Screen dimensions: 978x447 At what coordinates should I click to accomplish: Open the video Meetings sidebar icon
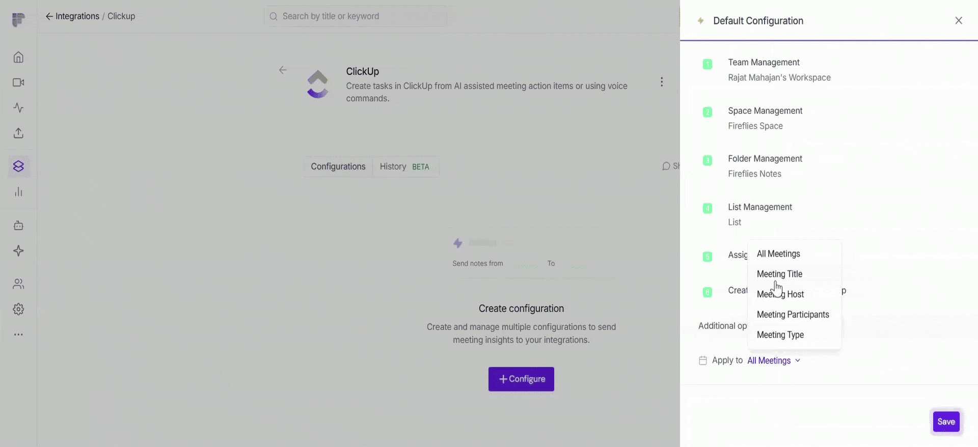click(18, 82)
